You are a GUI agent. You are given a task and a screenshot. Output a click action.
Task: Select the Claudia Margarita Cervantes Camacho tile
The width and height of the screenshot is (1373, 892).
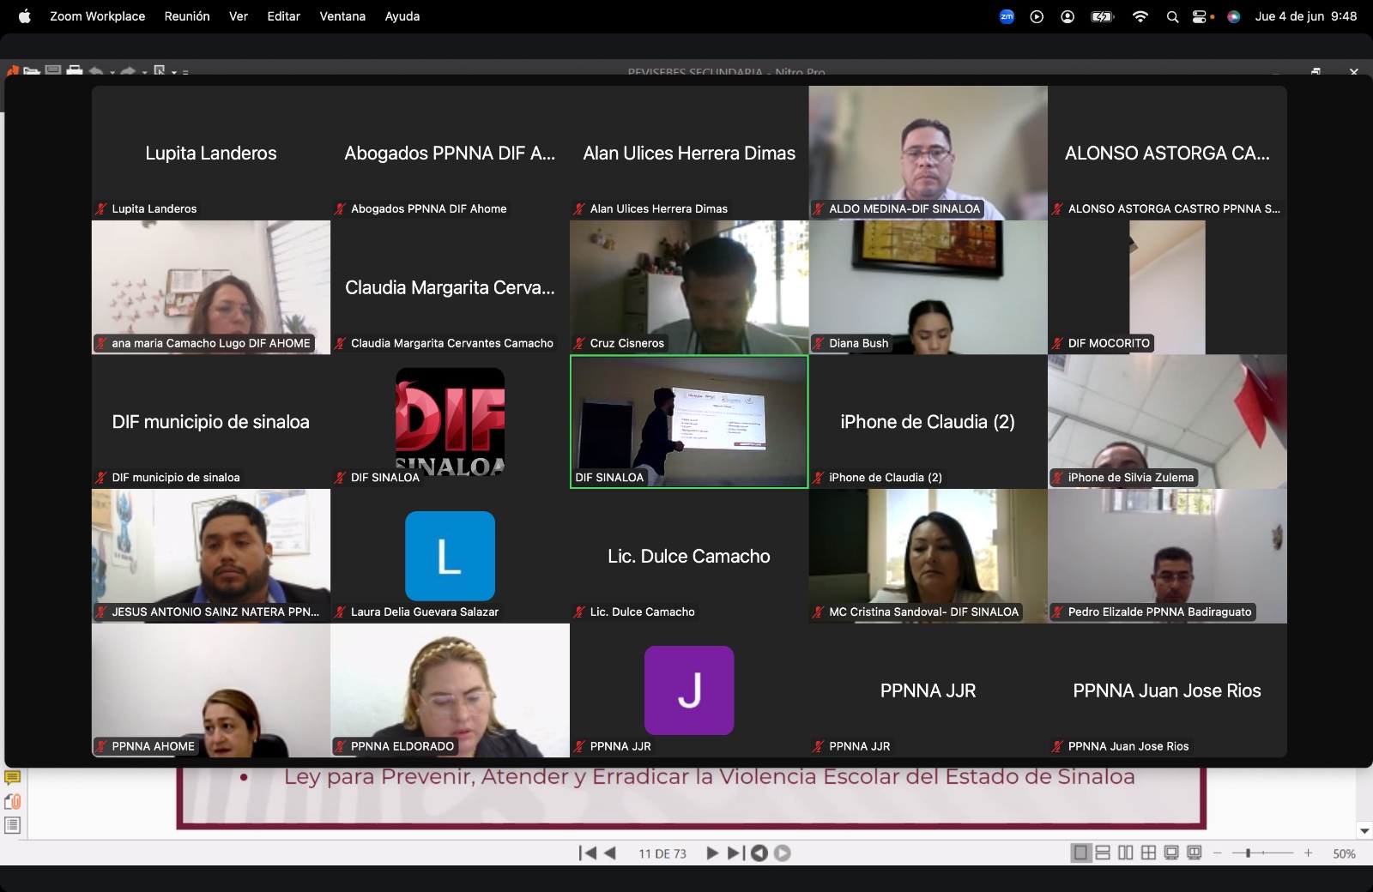450,287
